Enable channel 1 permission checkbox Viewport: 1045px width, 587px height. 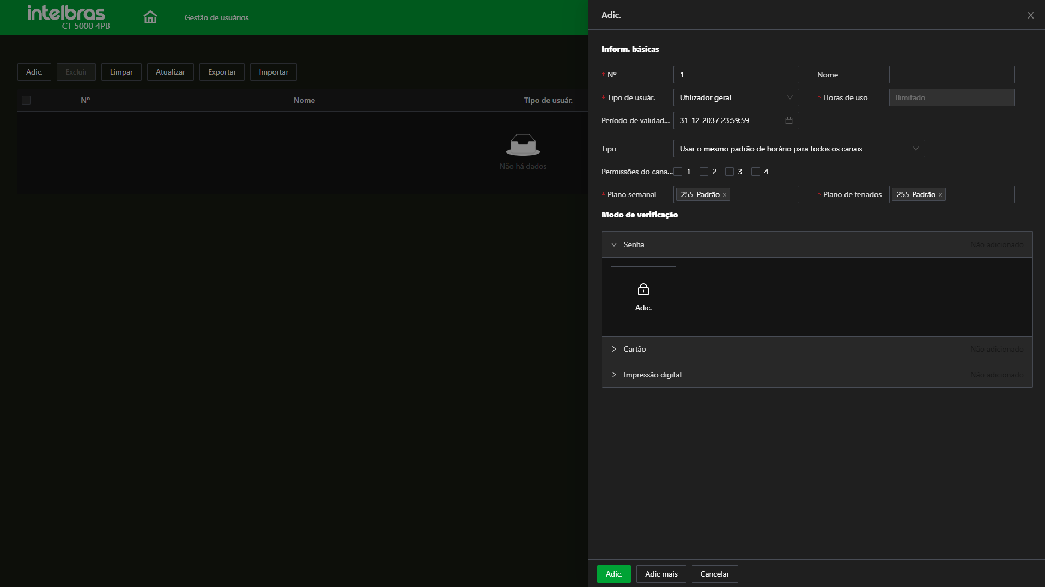click(678, 172)
